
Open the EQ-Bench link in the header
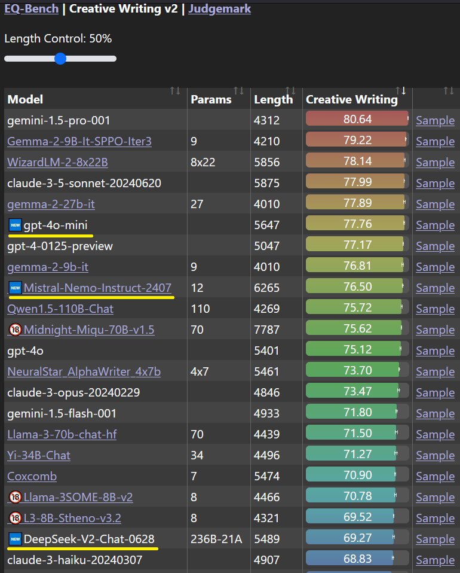pyautogui.click(x=32, y=9)
